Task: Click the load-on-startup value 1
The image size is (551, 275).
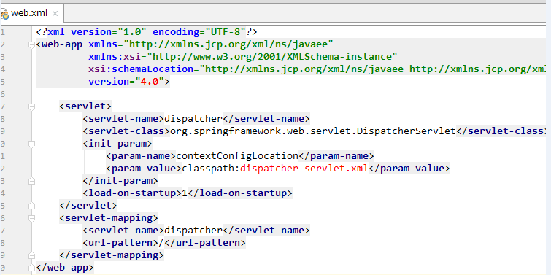Action: [x=185, y=193]
